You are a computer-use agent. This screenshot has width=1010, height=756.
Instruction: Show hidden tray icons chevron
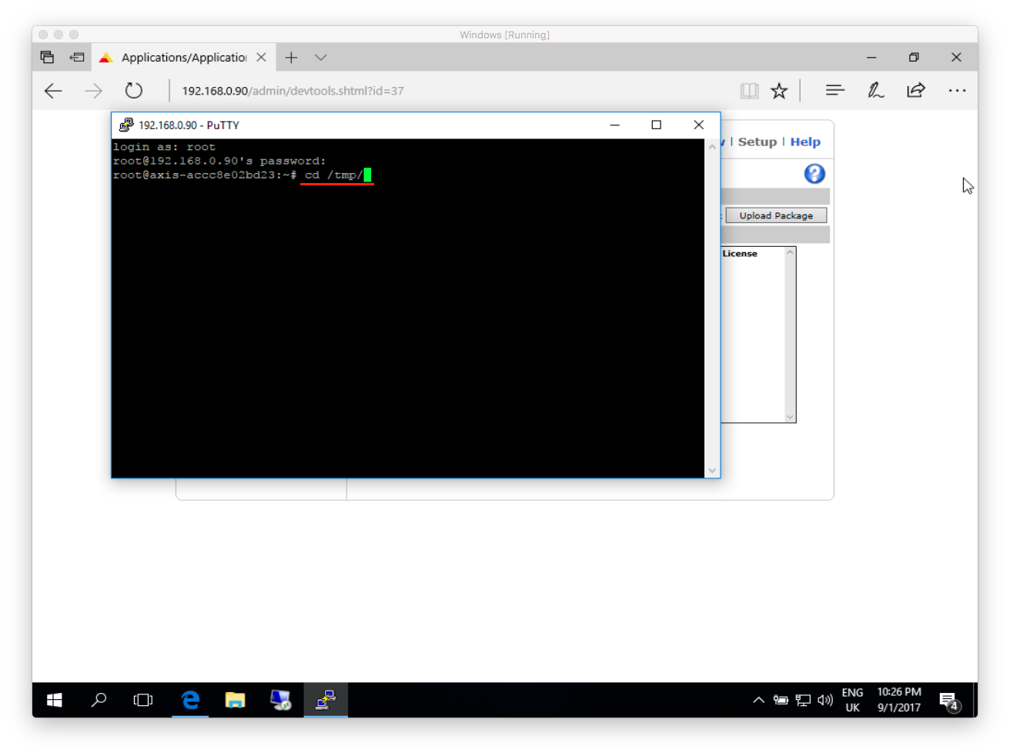tap(758, 700)
